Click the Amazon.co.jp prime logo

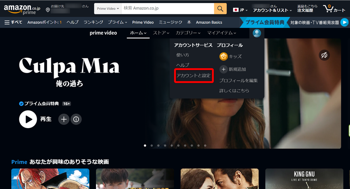pyautogui.click(x=22, y=9)
